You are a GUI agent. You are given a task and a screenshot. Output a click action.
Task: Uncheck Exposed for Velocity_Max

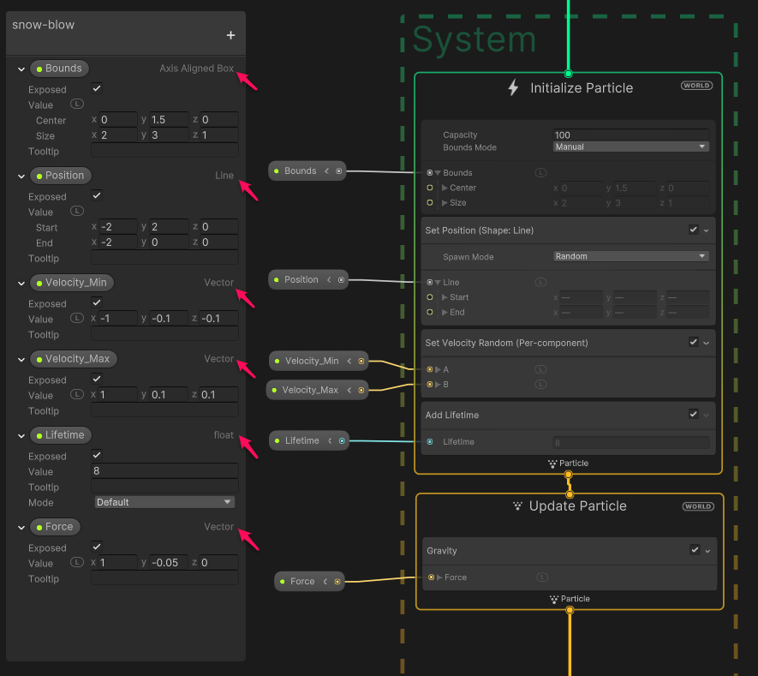pos(97,379)
